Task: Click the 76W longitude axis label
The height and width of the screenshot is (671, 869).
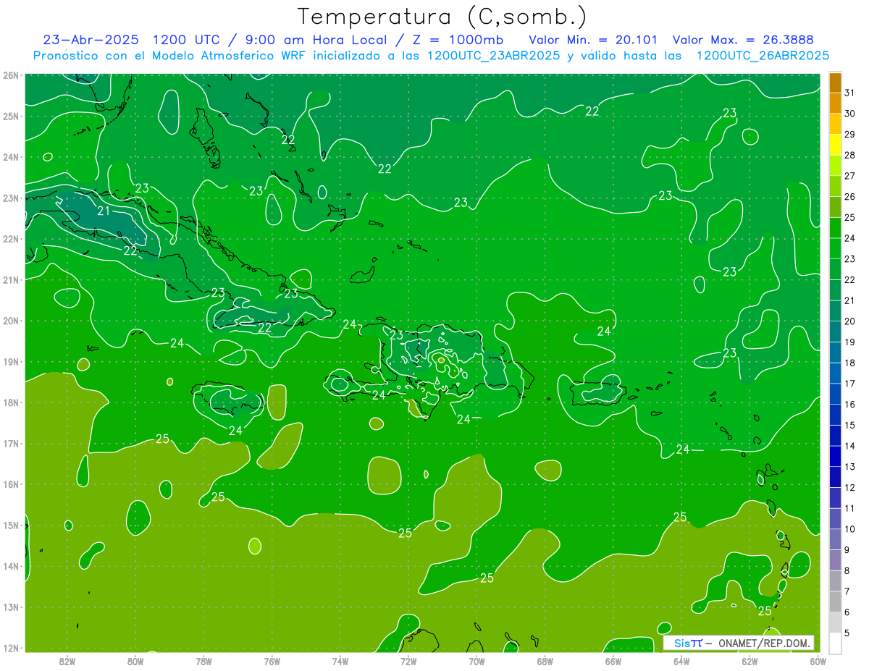Action: pos(272,661)
